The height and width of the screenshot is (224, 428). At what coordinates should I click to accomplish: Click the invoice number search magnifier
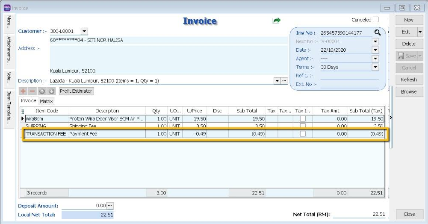pyautogui.click(x=377, y=33)
